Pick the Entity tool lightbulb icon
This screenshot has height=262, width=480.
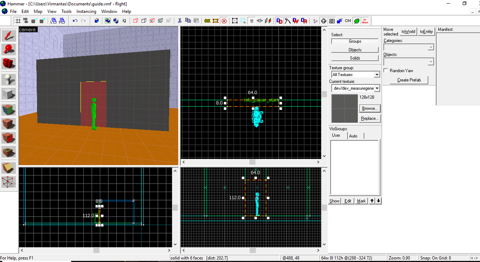tap(8, 79)
